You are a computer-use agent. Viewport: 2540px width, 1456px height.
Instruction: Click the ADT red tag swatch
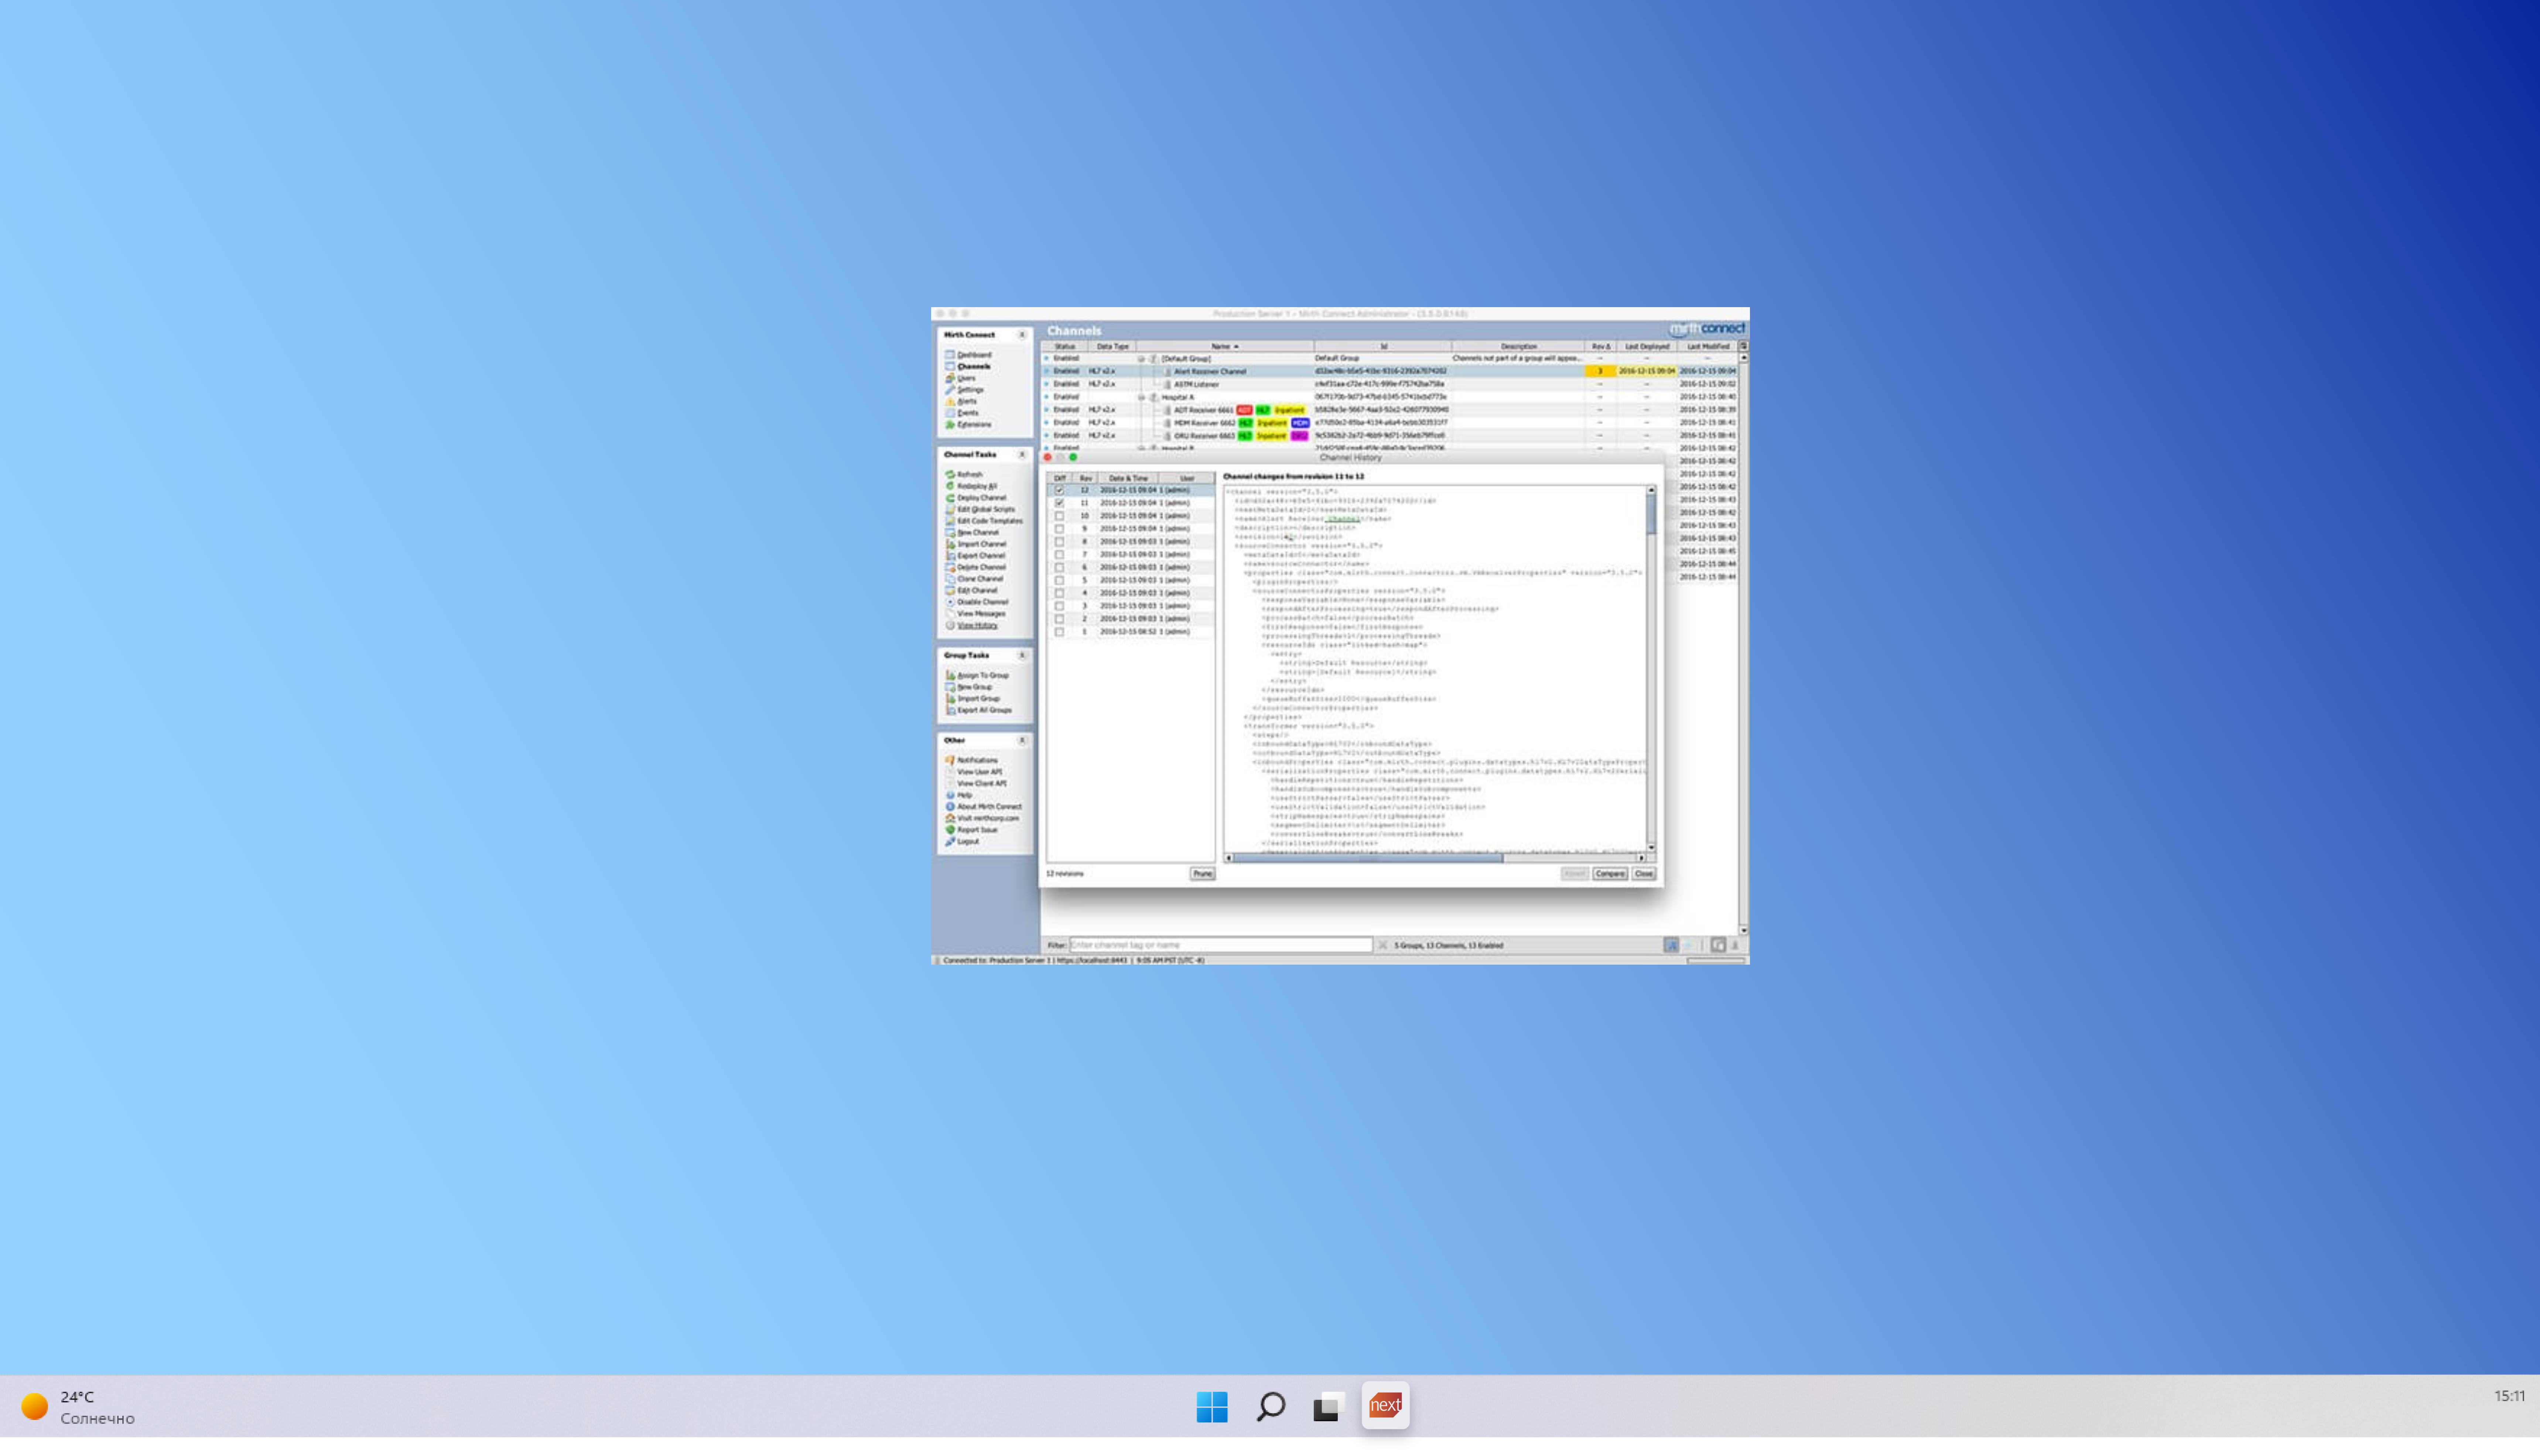tap(1244, 411)
